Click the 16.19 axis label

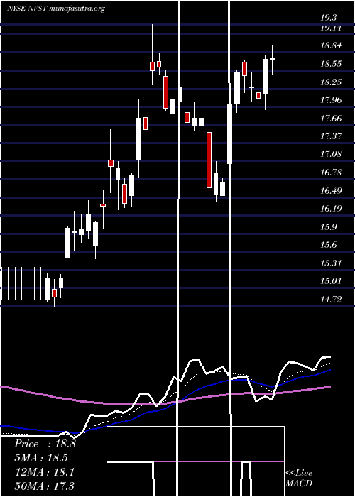click(x=331, y=209)
